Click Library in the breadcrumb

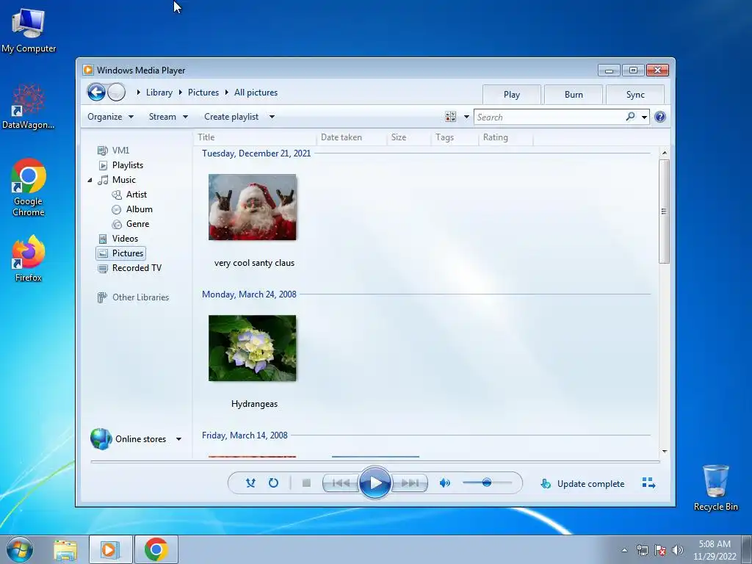159,93
